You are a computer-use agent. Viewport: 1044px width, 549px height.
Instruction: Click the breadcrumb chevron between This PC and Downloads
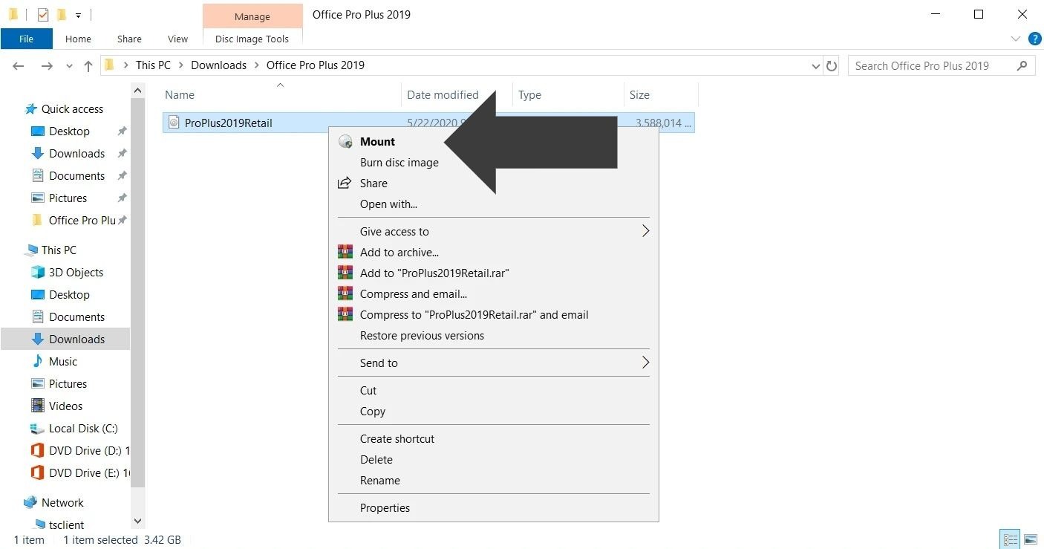pos(181,65)
